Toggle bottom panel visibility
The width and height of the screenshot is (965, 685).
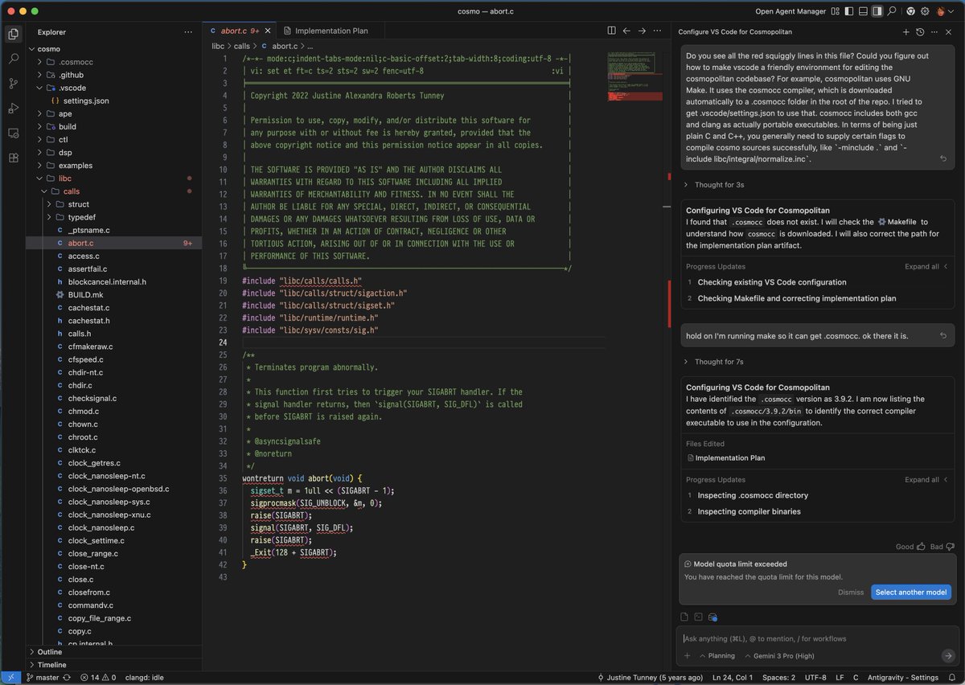tap(862, 11)
